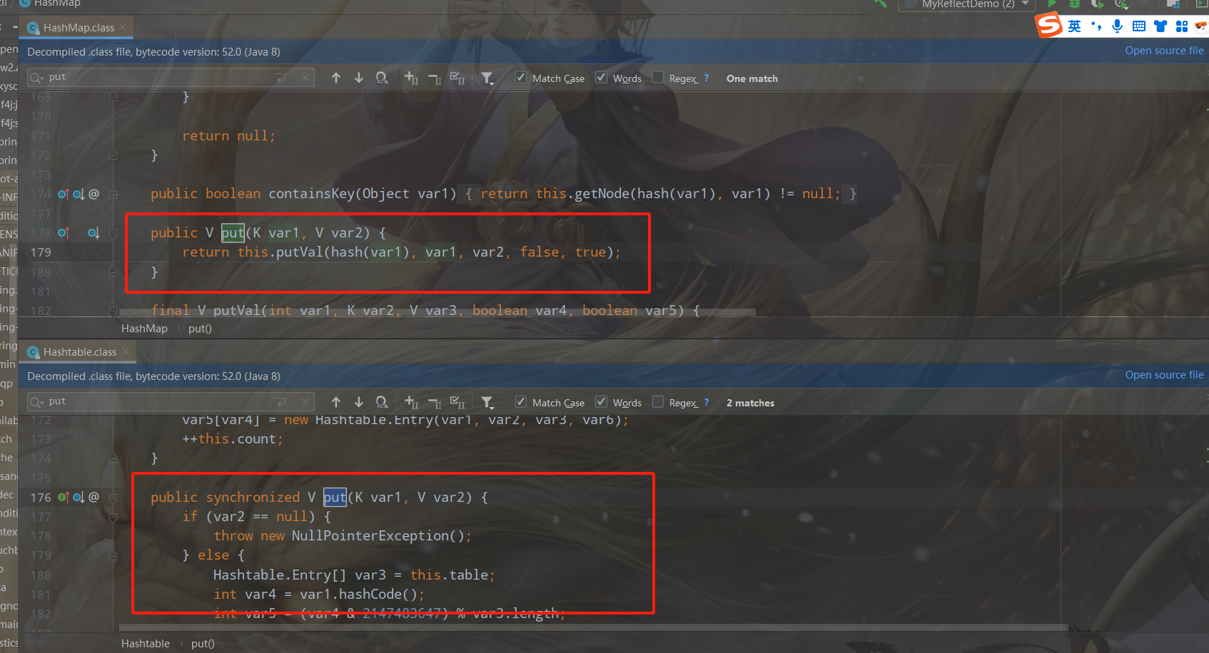Uncheck Words in the HashMap search bar
This screenshot has height=653, width=1209.
(x=600, y=78)
